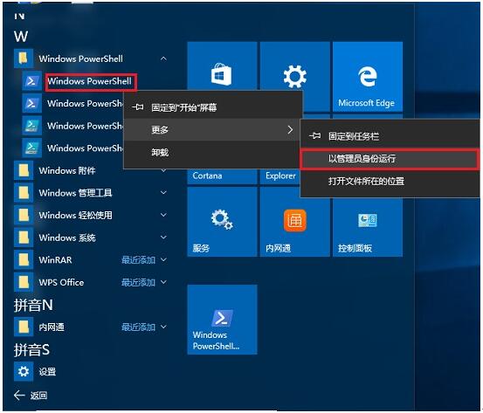Click 最近添加 next to WinRAR
The width and height of the screenshot is (483, 413).
[138, 260]
